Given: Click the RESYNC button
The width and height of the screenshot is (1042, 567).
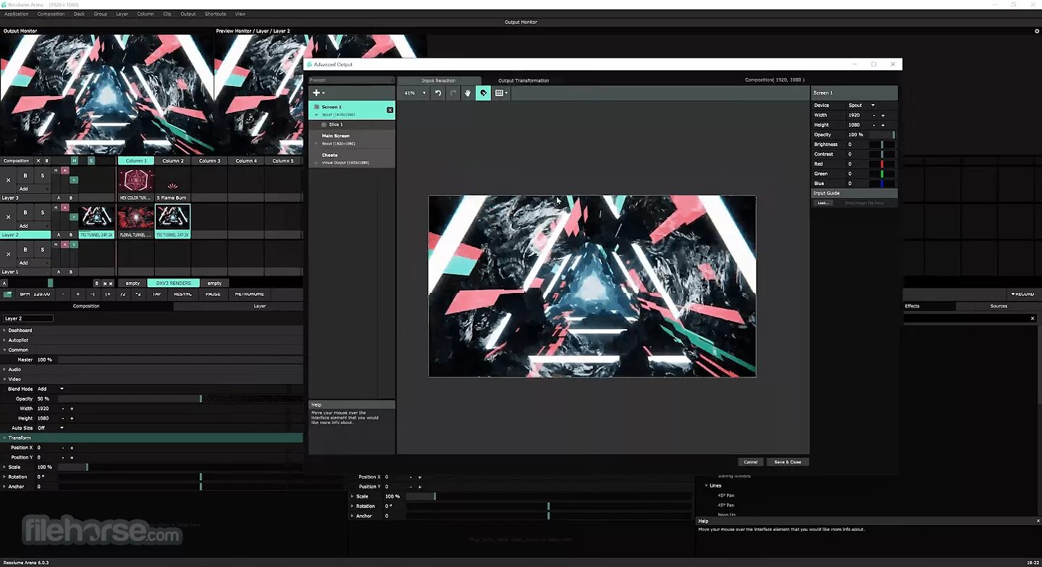Looking at the screenshot, I should pos(183,294).
